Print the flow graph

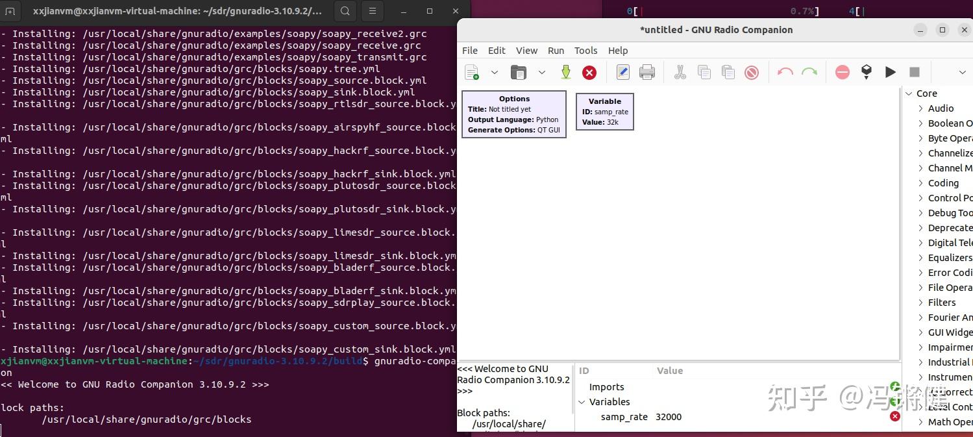647,72
